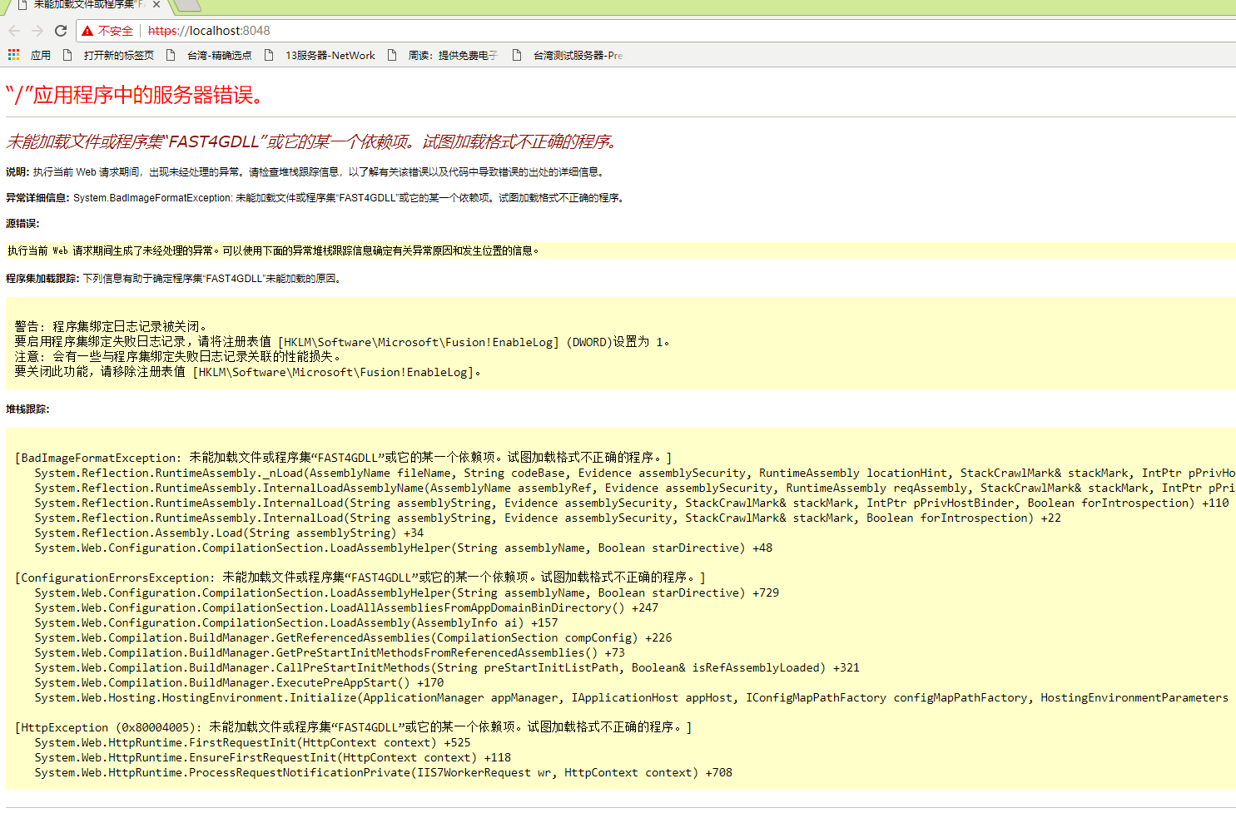Close the current browser tab
1236x813 pixels.
click(156, 4)
